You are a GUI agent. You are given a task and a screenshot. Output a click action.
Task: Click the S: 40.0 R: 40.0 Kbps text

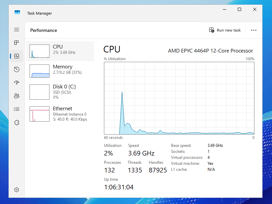pos(70,119)
